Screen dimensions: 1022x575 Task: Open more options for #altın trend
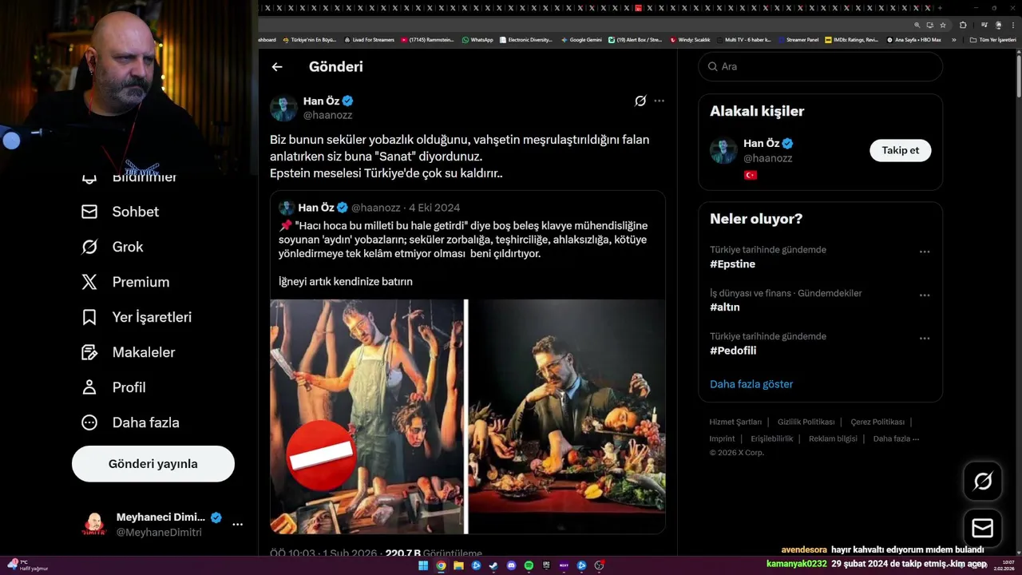point(925,295)
